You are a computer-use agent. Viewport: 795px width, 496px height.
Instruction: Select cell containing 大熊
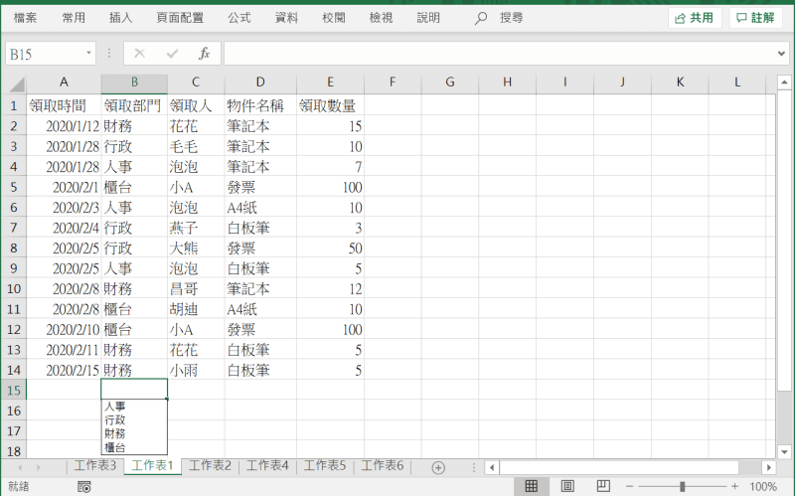[x=196, y=248]
